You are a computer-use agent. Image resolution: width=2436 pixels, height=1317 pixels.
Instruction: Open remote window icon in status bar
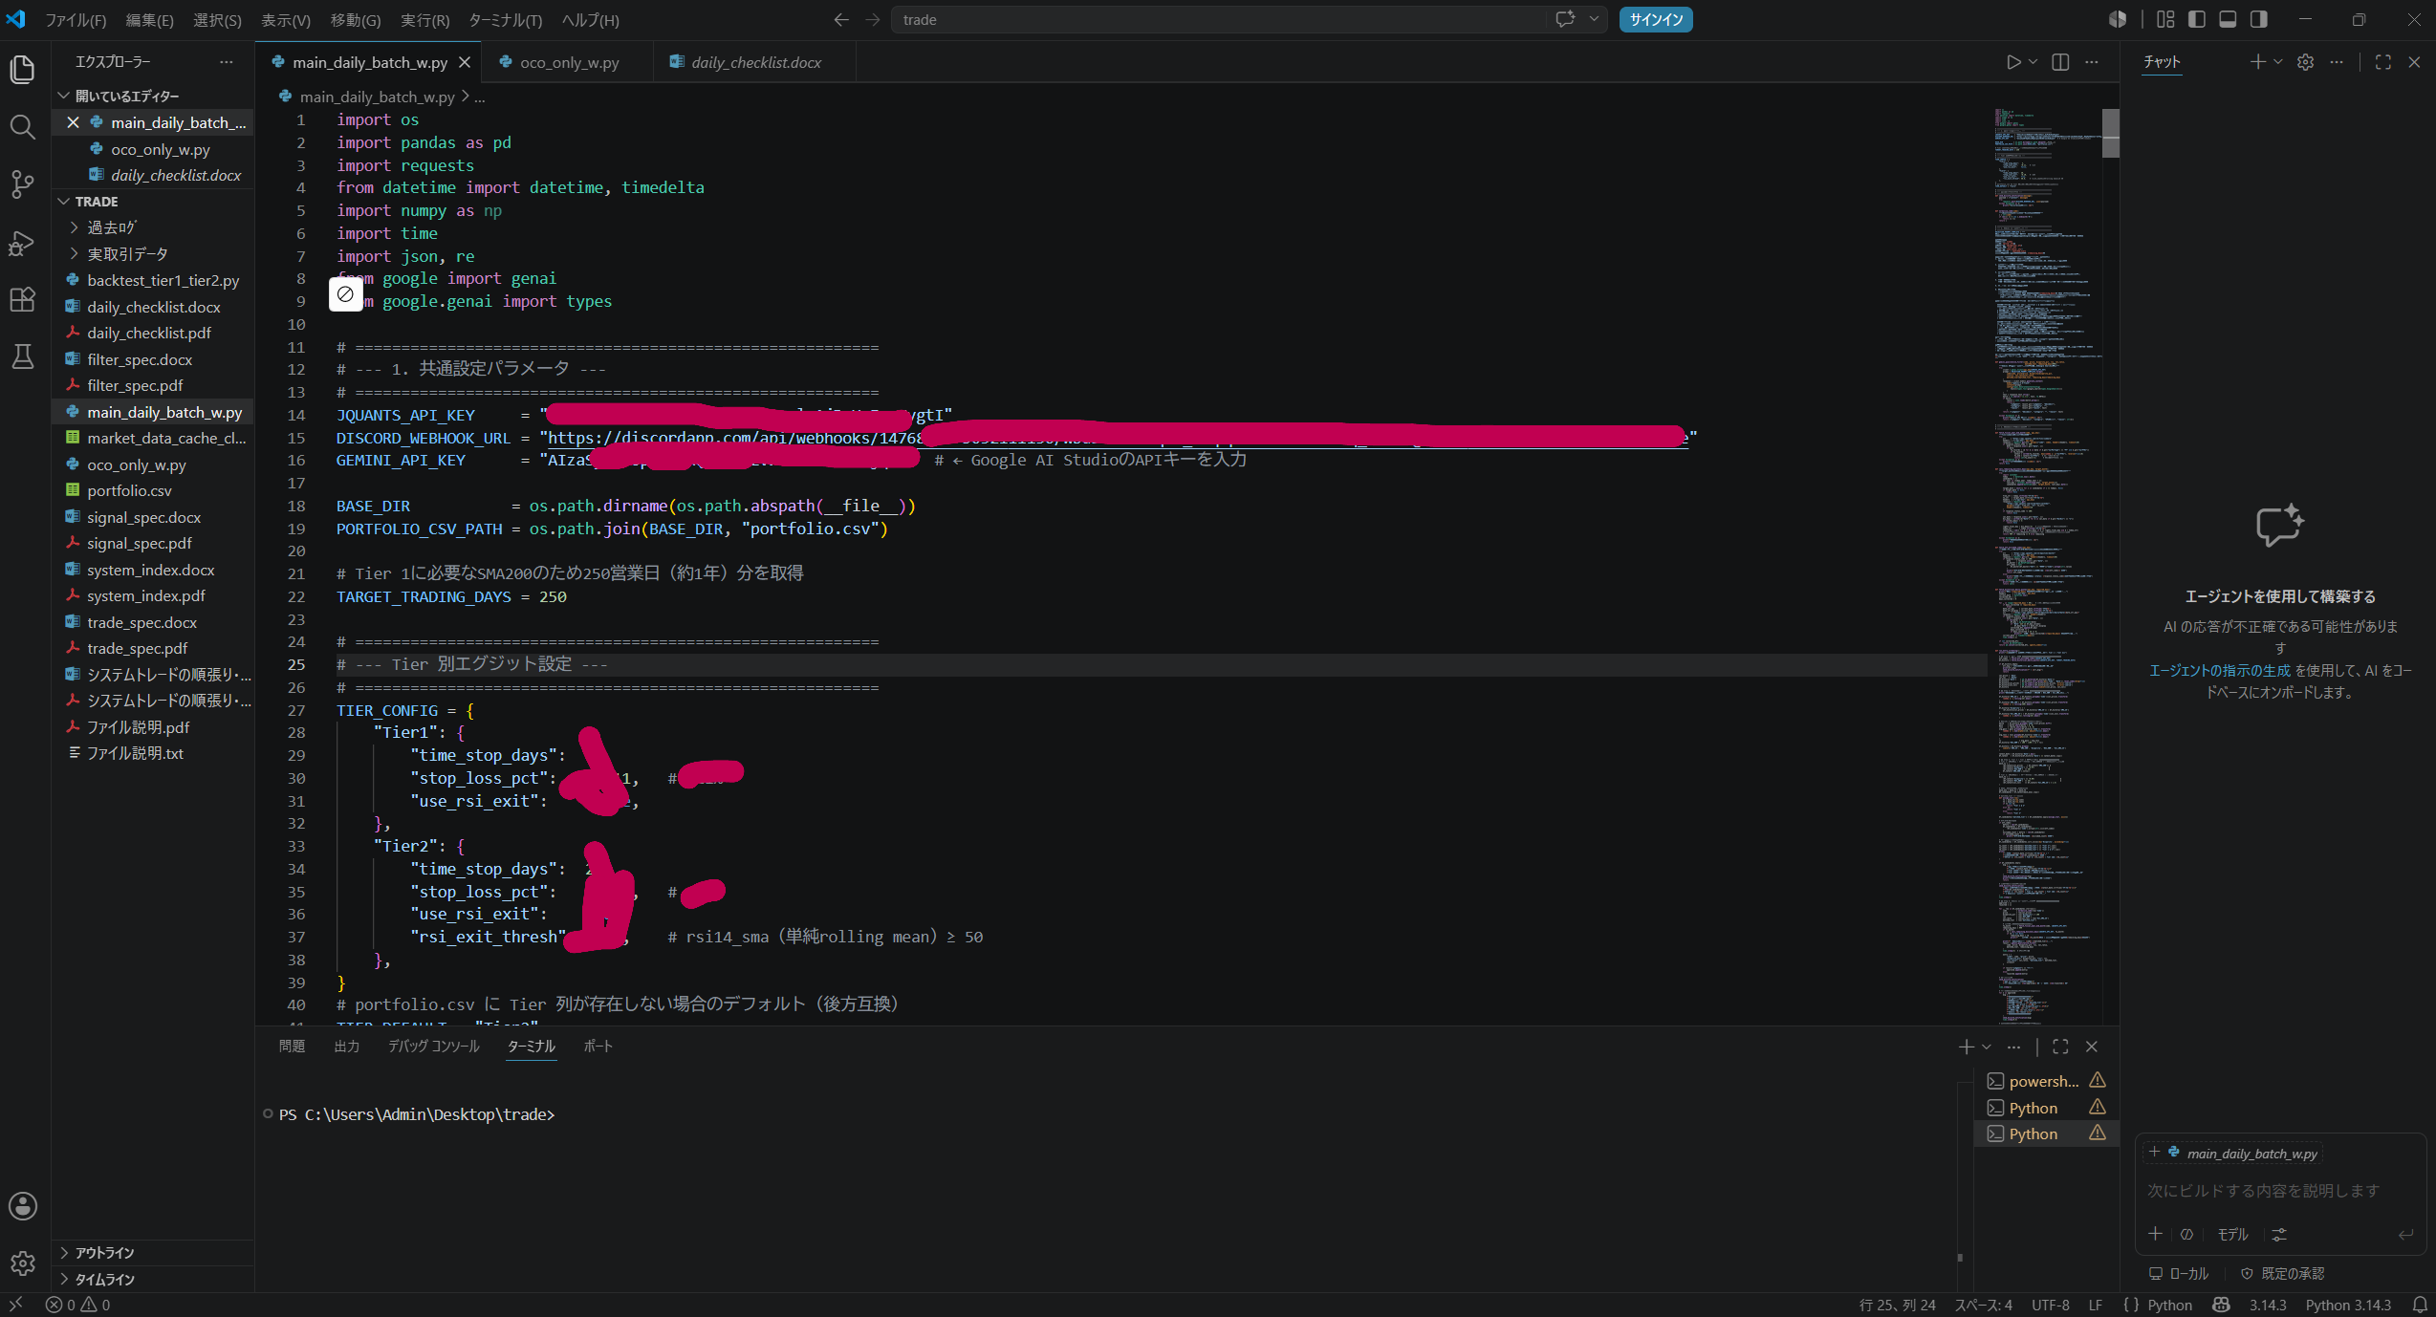[x=15, y=1305]
